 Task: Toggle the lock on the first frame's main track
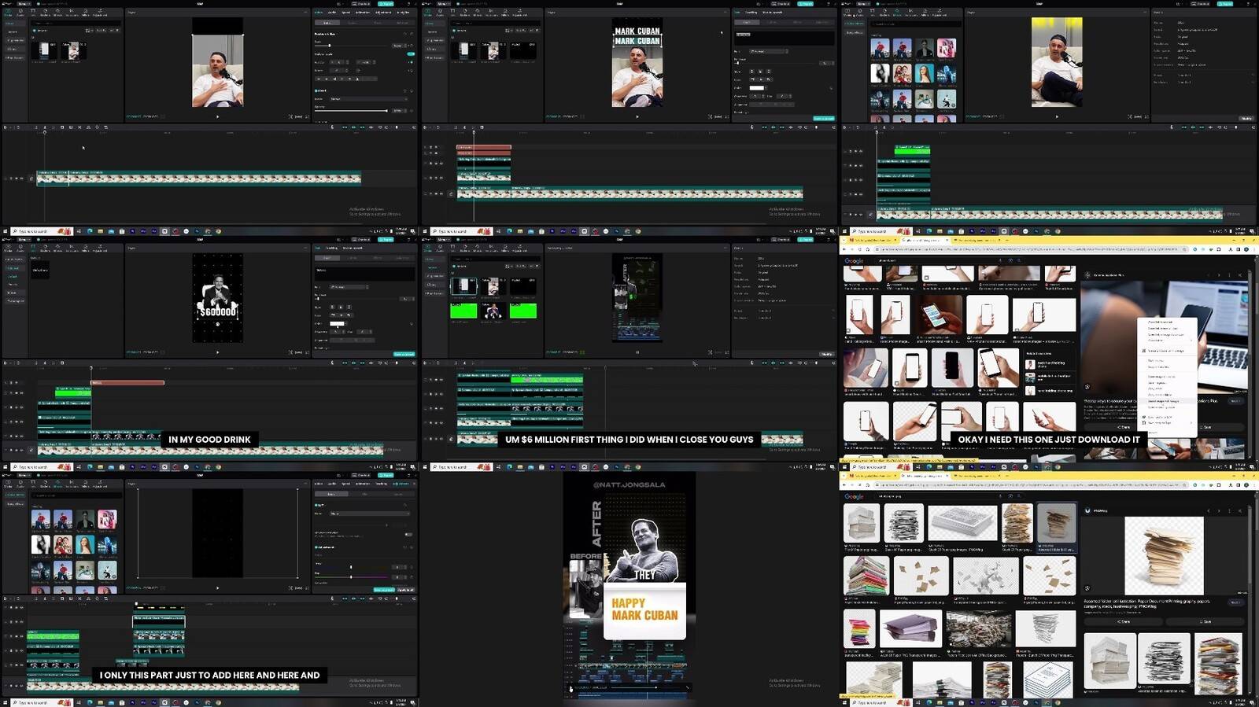[x=11, y=179]
